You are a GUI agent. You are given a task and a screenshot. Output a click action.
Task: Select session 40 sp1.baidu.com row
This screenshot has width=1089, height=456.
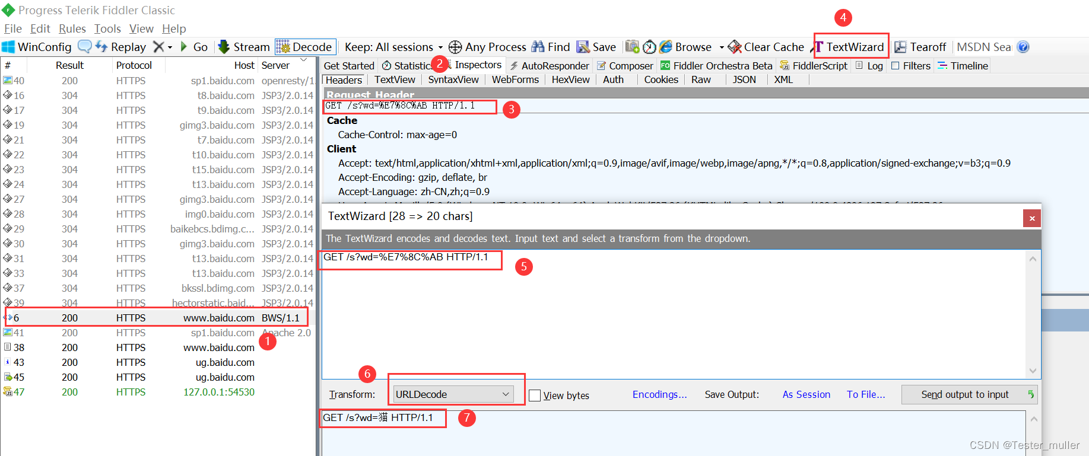click(157, 81)
